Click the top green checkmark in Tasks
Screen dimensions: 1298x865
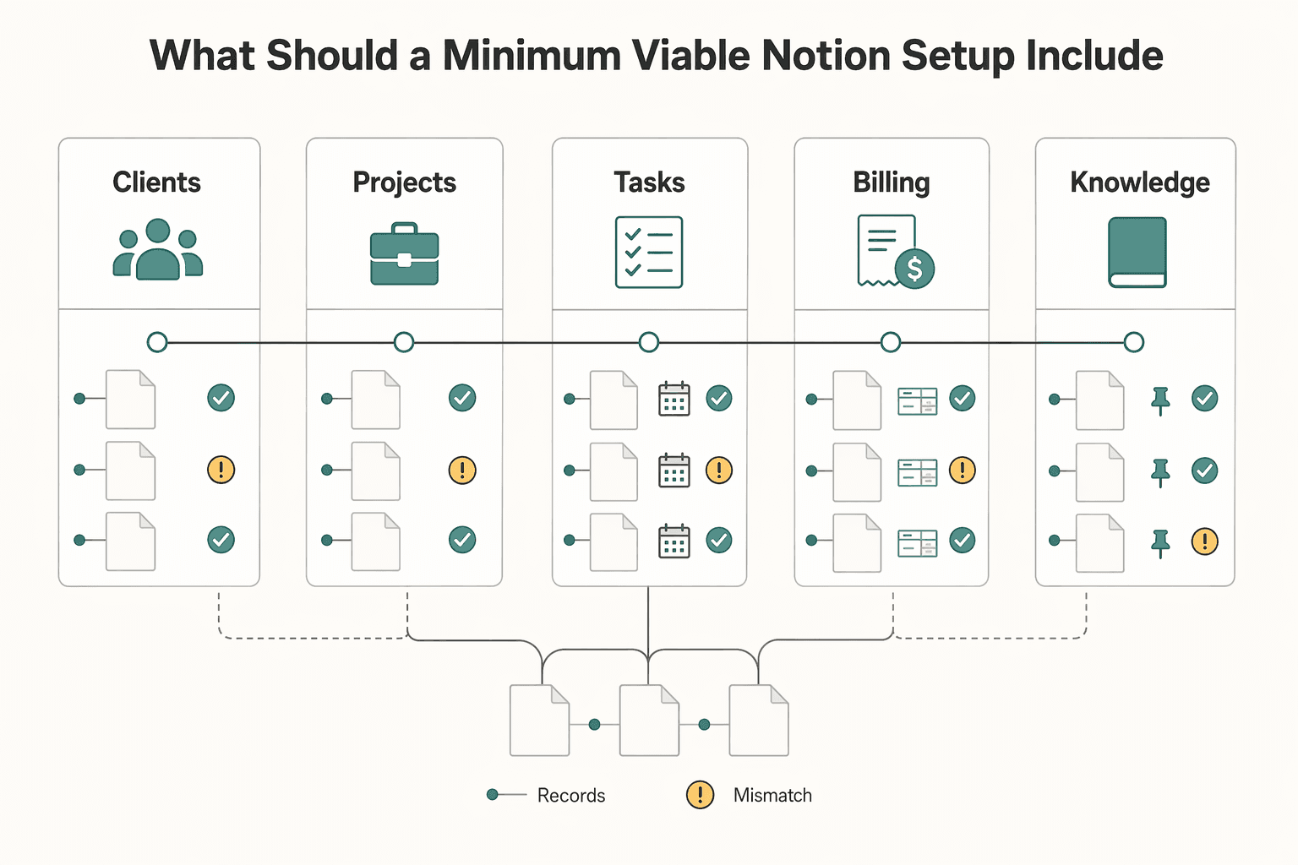point(719,398)
